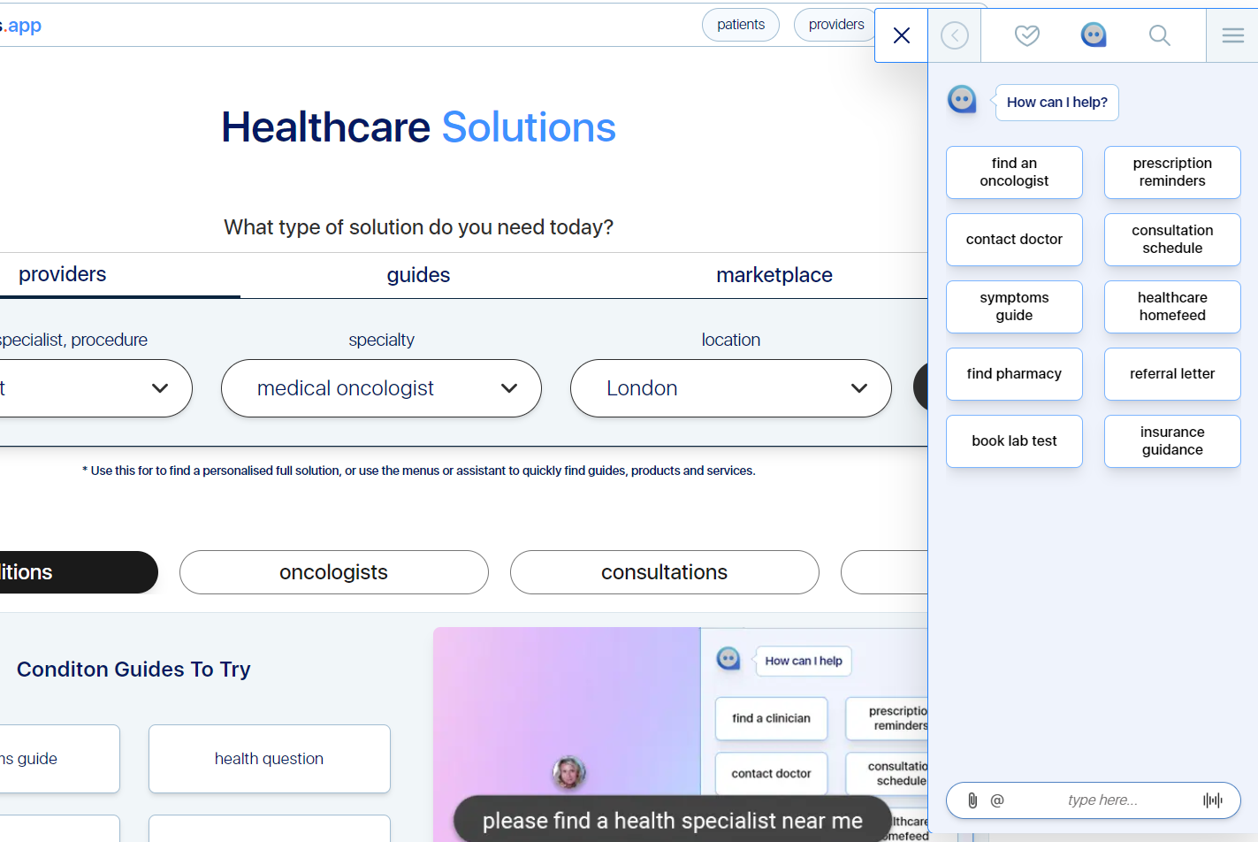
Task: Attach a file using the paperclip icon
Action: point(972,800)
